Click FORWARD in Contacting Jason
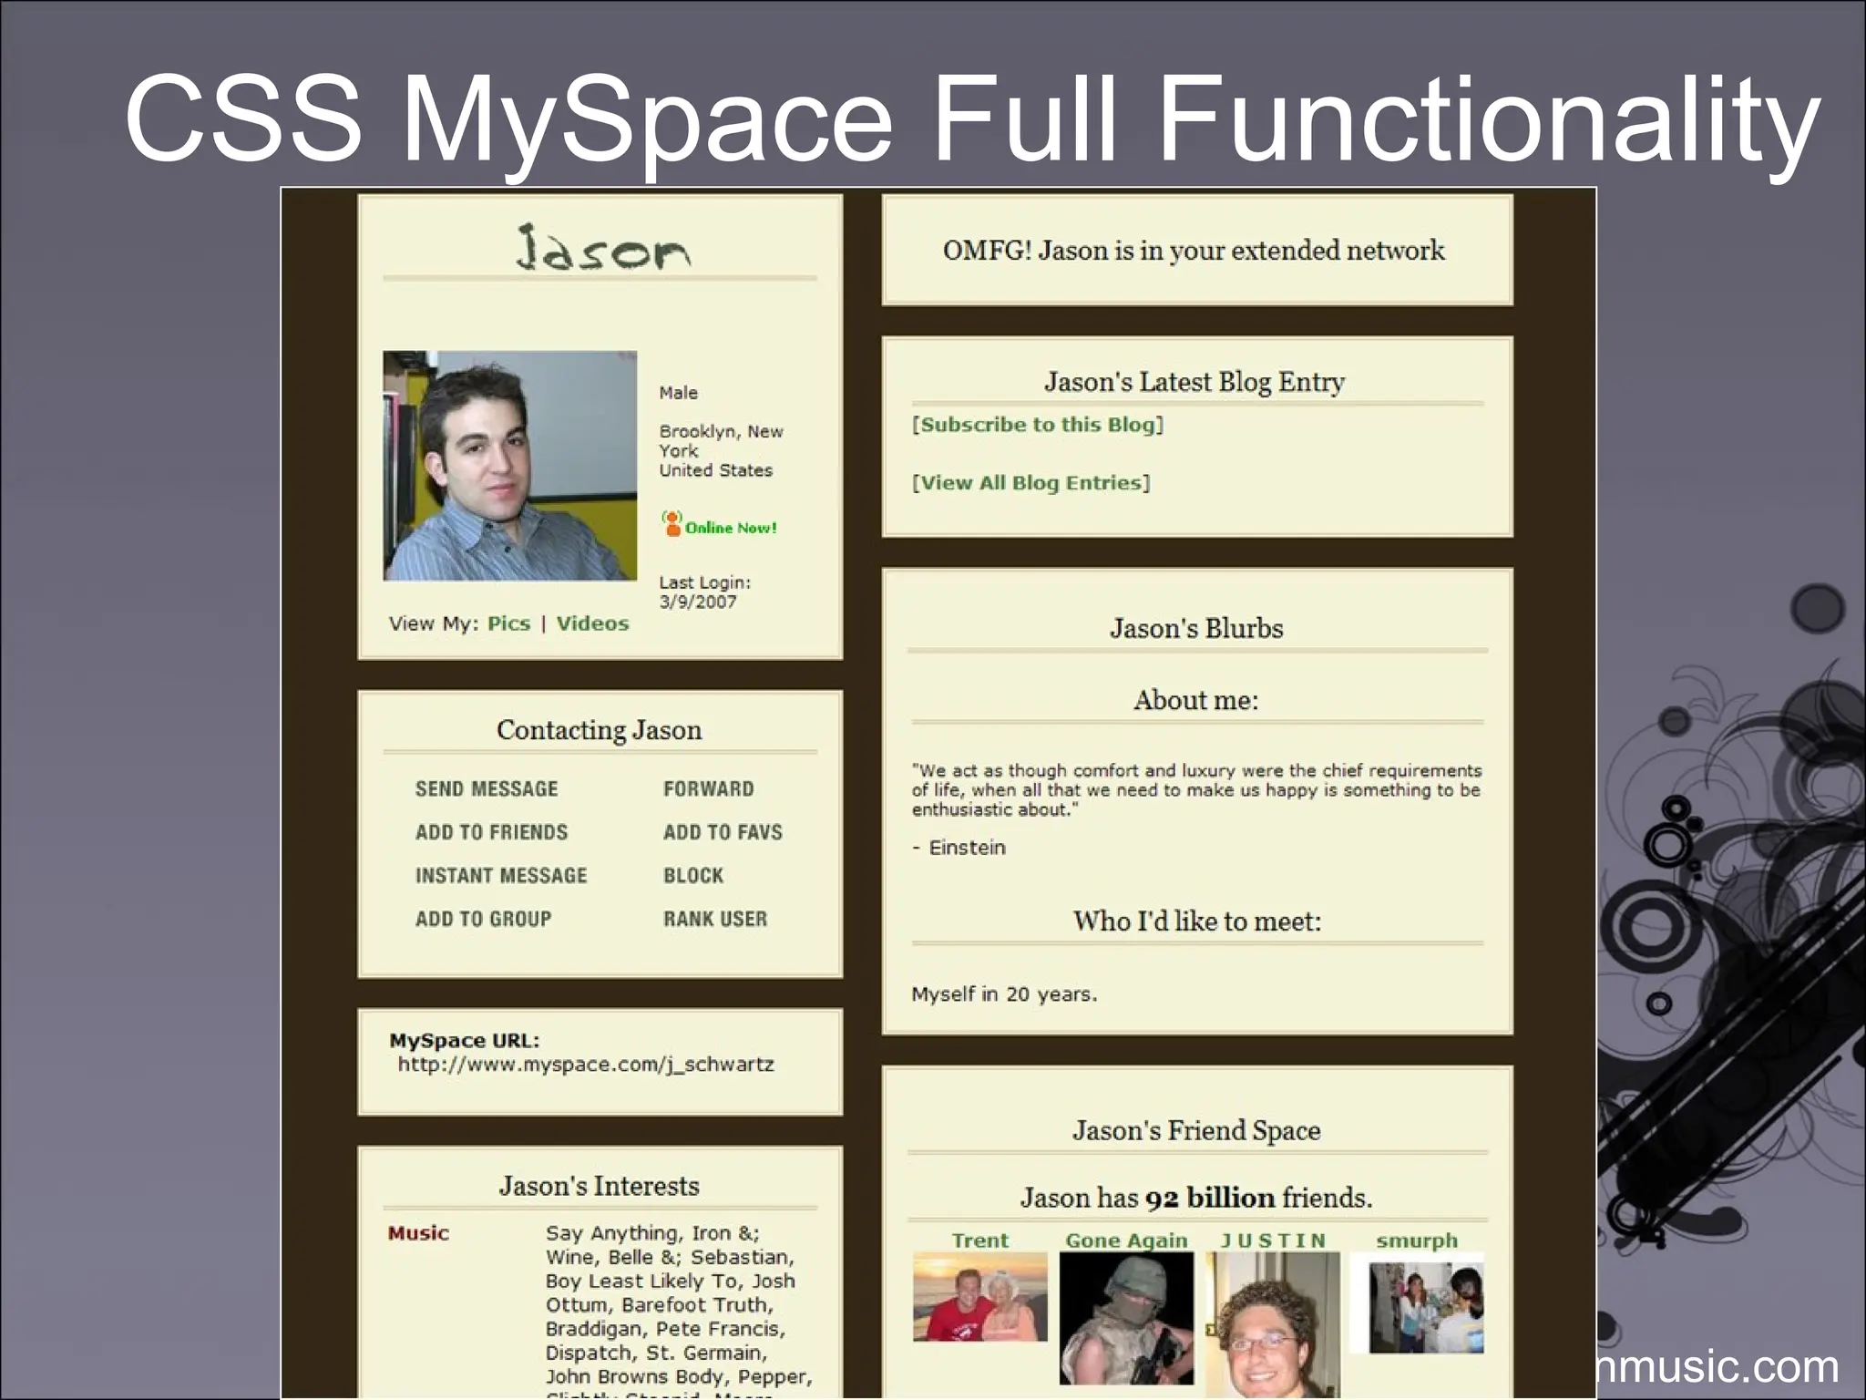The image size is (1866, 1400). coord(708,789)
